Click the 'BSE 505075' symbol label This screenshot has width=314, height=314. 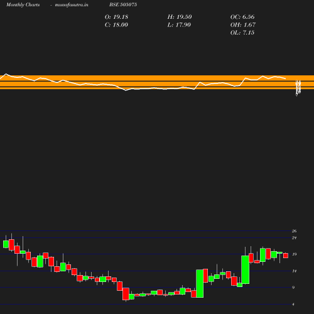[123, 4]
